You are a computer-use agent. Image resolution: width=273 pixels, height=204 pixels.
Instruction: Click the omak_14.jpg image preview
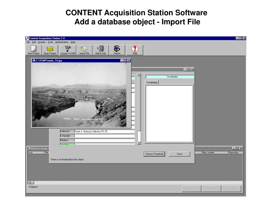pos(79,95)
